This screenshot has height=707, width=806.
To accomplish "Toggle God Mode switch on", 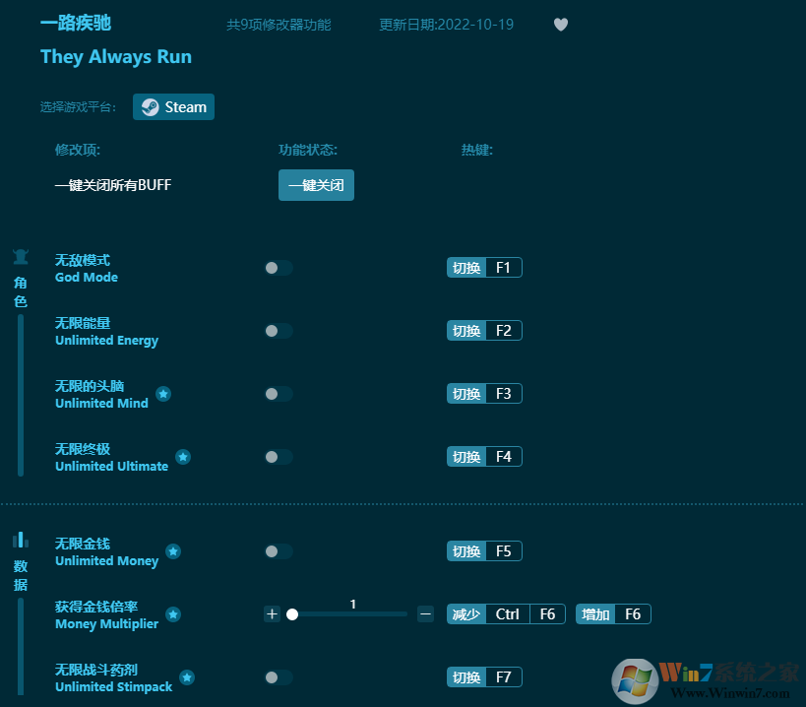I will (279, 268).
